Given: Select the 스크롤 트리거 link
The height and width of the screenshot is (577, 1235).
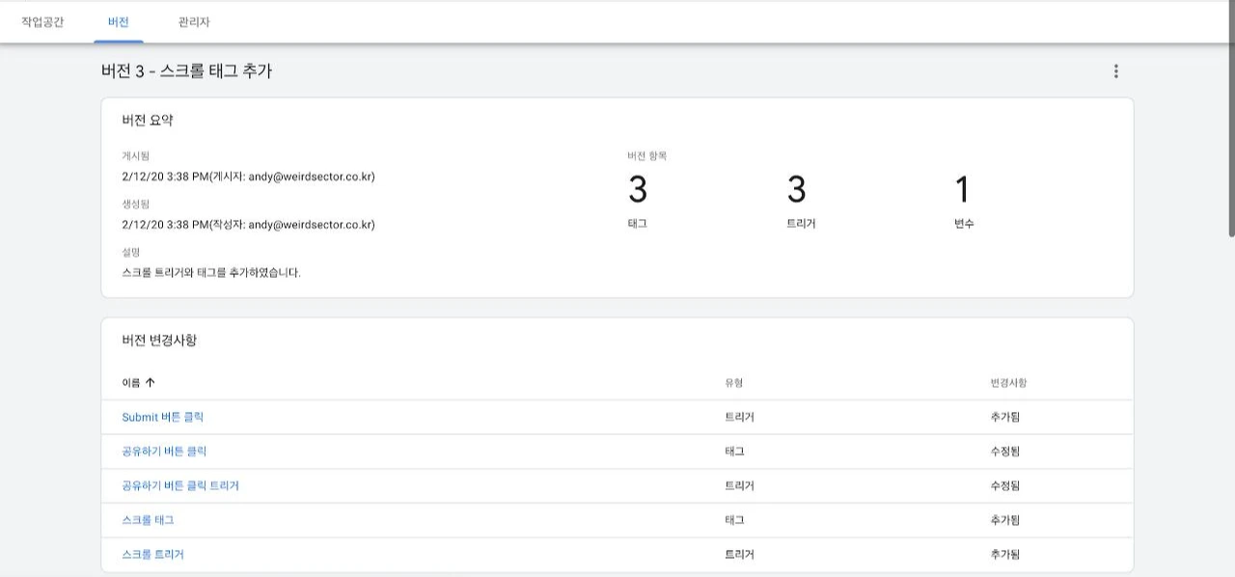Looking at the screenshot, I should point(152,555).
